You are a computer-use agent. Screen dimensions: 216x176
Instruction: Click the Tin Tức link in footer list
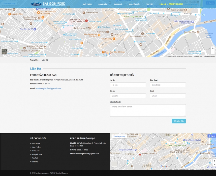(35, 158)
